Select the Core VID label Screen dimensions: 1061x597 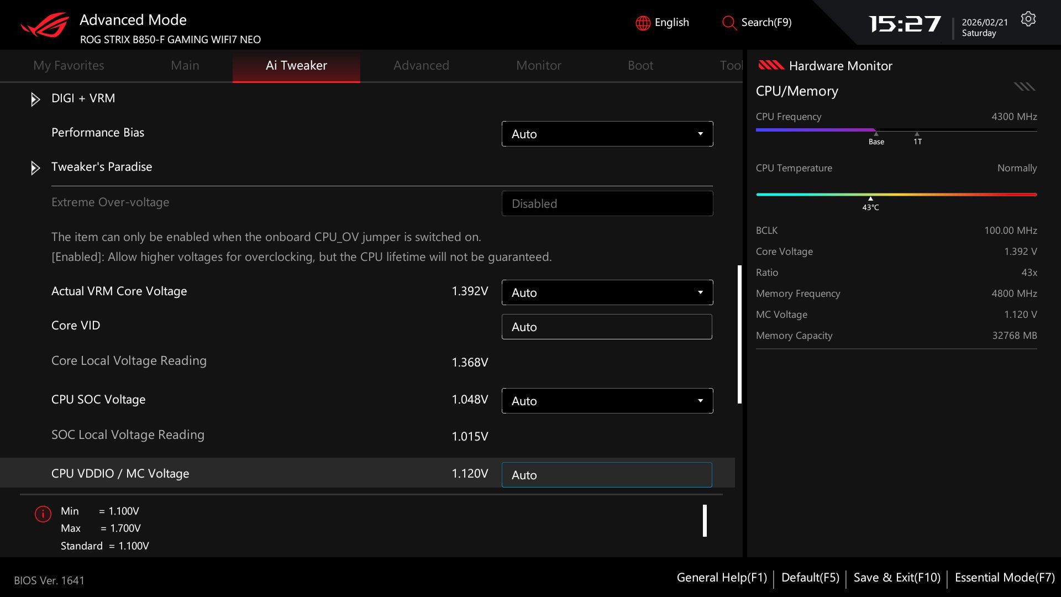pyautogui.click(x=76, y=326)
